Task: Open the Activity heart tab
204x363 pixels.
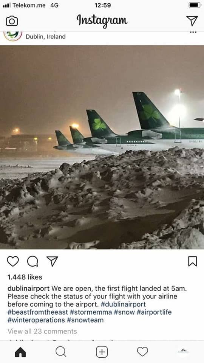Action: (142, 352)
